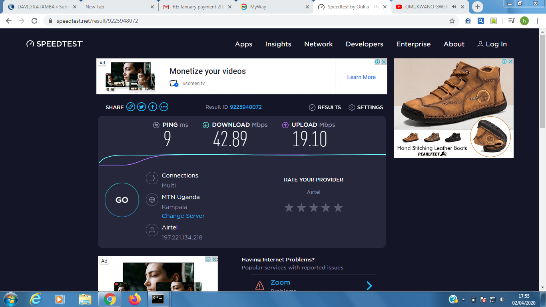This screenshot has height=307, width=546.
Task: Show hidden system tray icons
Action: pos(464,299)
